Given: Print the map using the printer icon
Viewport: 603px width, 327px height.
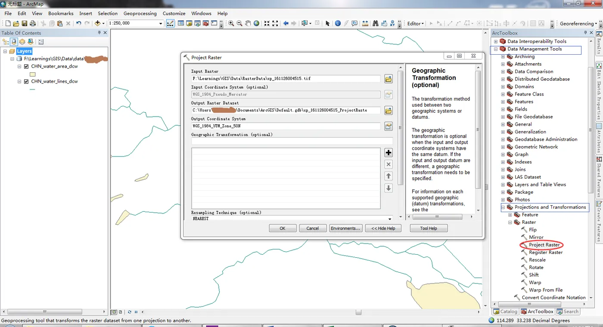Looking at the screenshot, I should point(32,23).
